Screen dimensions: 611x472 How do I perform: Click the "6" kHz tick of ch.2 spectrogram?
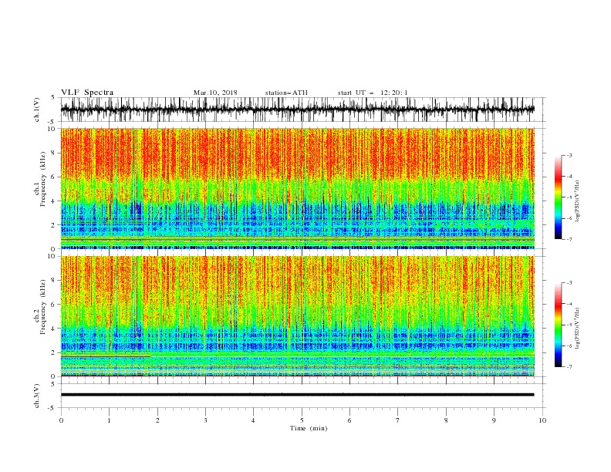[x=53, y=305]
